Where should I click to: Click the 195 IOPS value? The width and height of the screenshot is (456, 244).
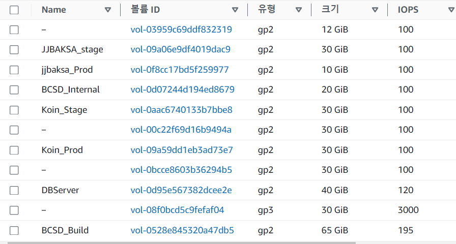(406, 230)
